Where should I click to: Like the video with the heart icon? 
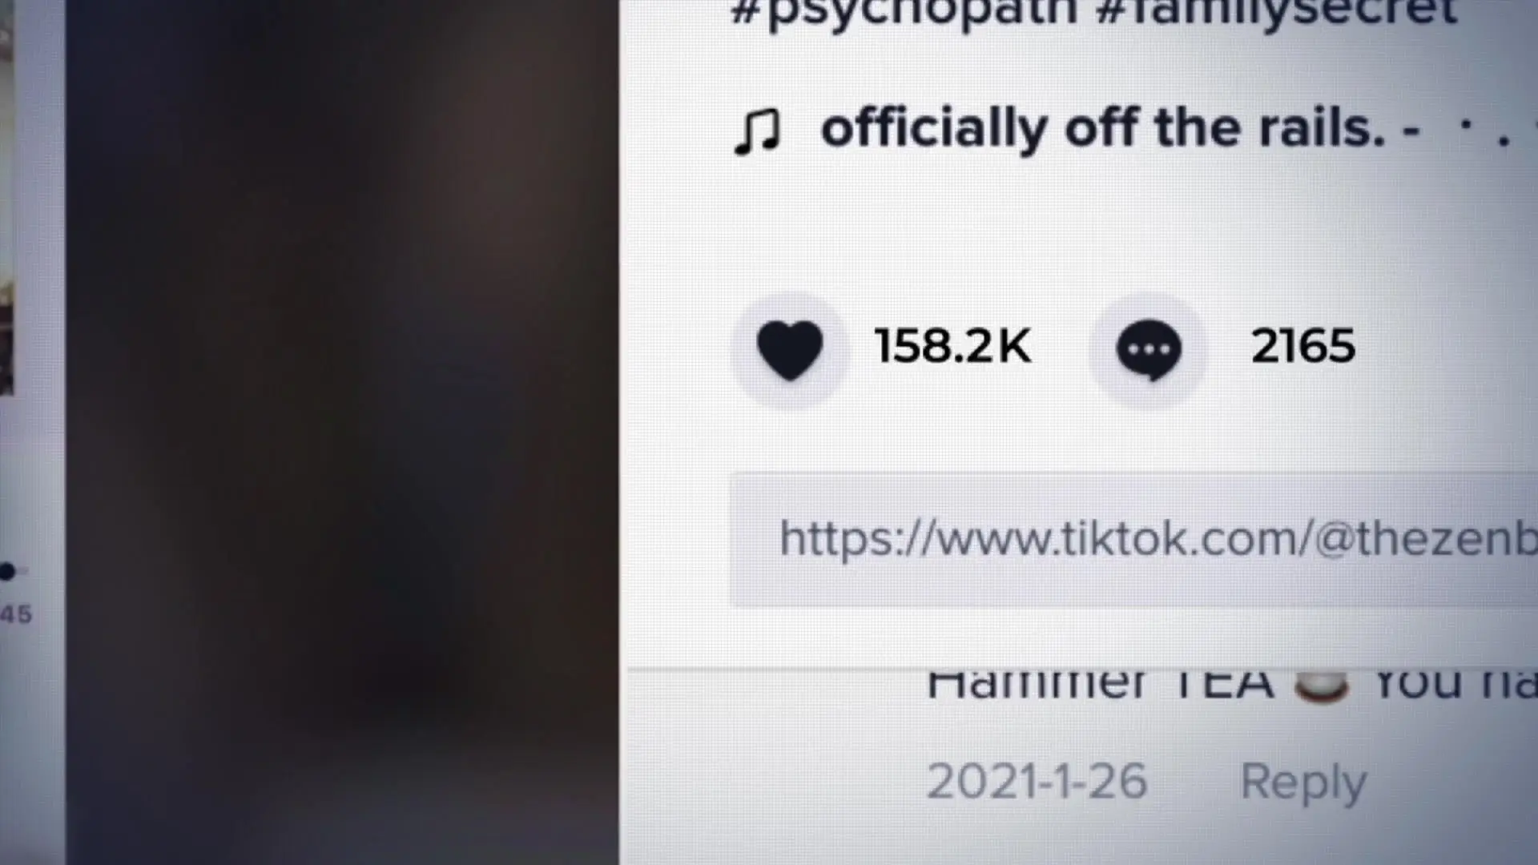click(790, 350)
